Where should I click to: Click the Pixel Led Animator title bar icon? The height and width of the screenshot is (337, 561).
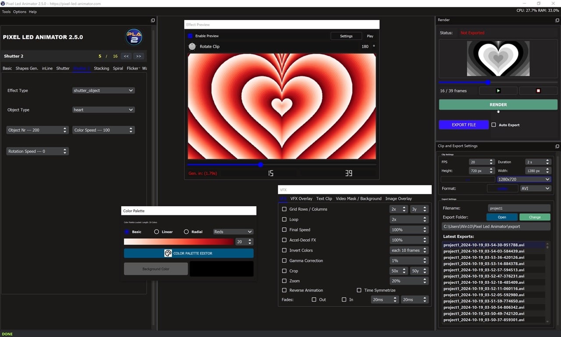pos(4,3)
